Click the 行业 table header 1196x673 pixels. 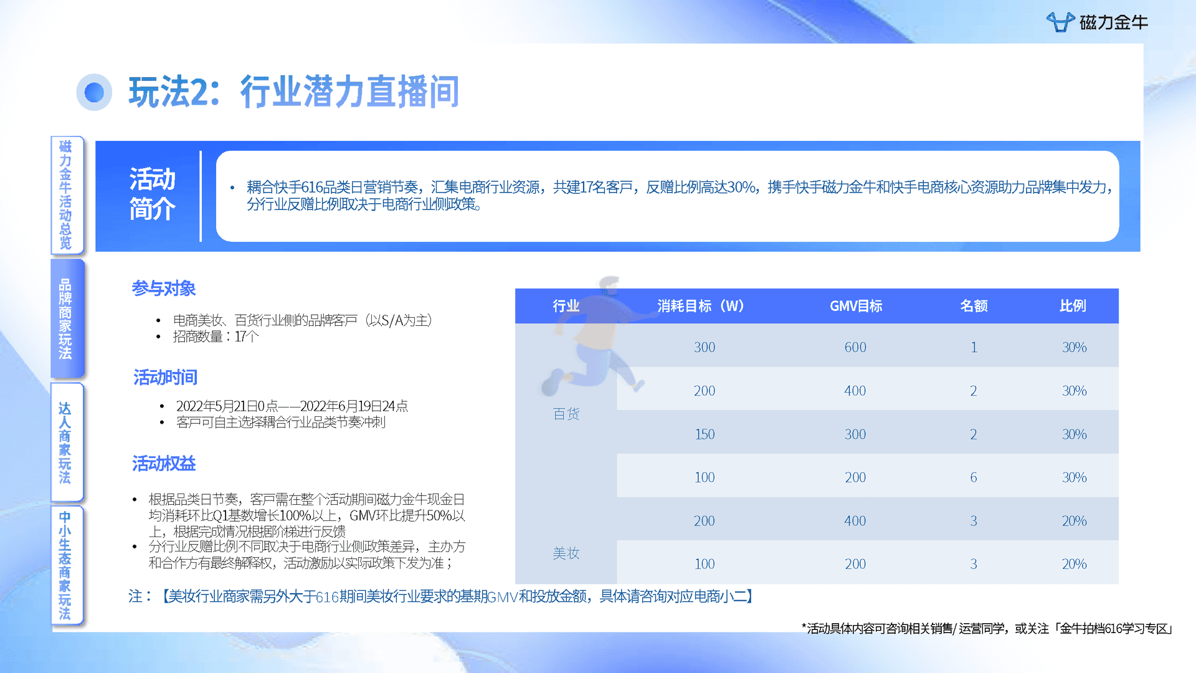(566, 306)
